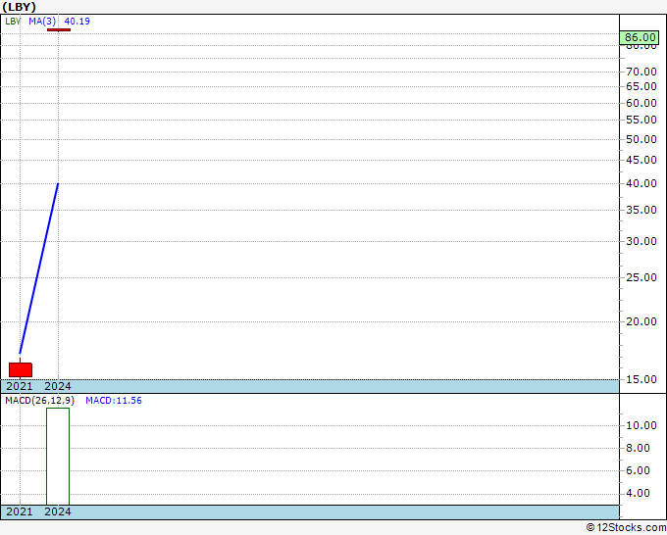Click the MA(3) indicator label
This screenshot has height=535, width=667.
click(x=42, y=21)
